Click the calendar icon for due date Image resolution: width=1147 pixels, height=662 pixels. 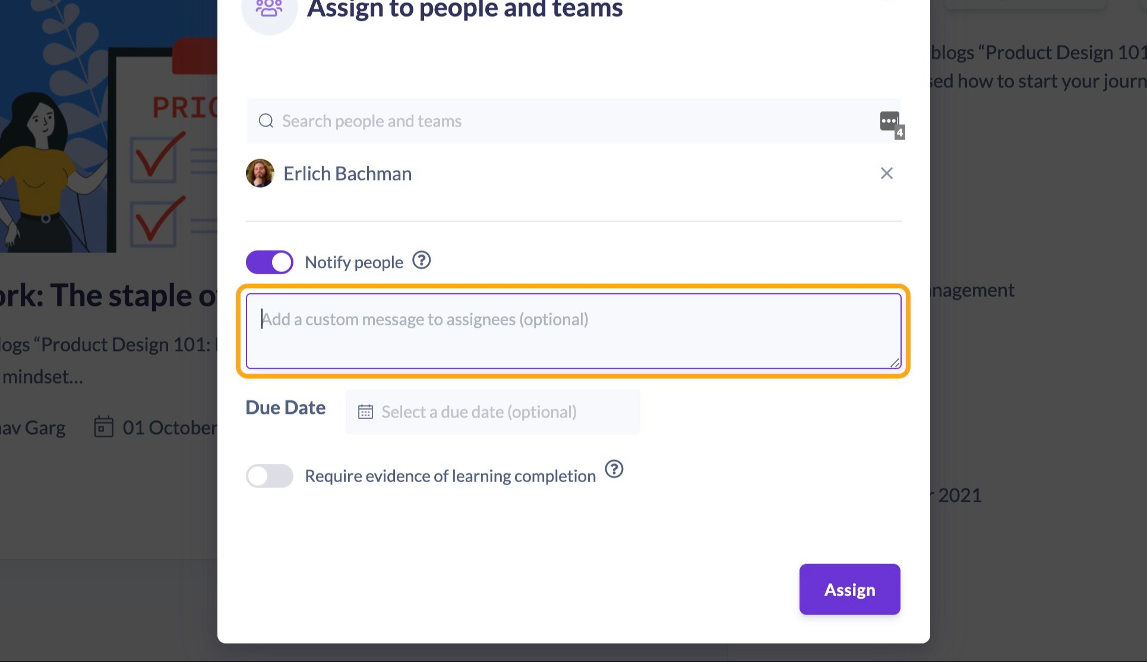pyautogui.click(x=364, y=411)
